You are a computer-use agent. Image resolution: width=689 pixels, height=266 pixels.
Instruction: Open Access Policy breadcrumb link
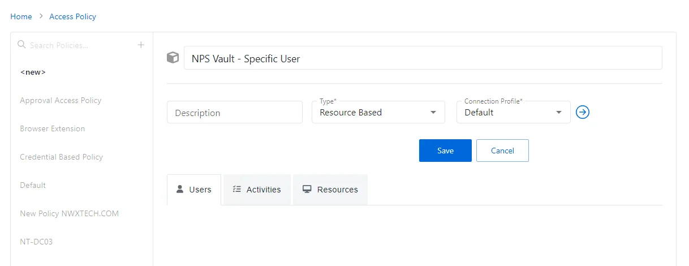[72, 16]
